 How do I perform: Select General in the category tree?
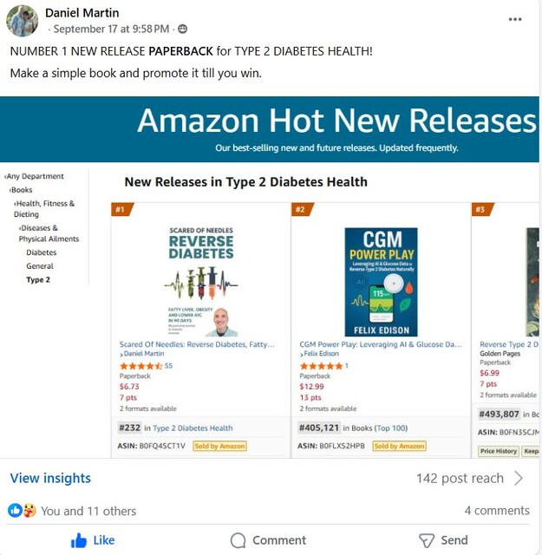[x=40, y=266]
